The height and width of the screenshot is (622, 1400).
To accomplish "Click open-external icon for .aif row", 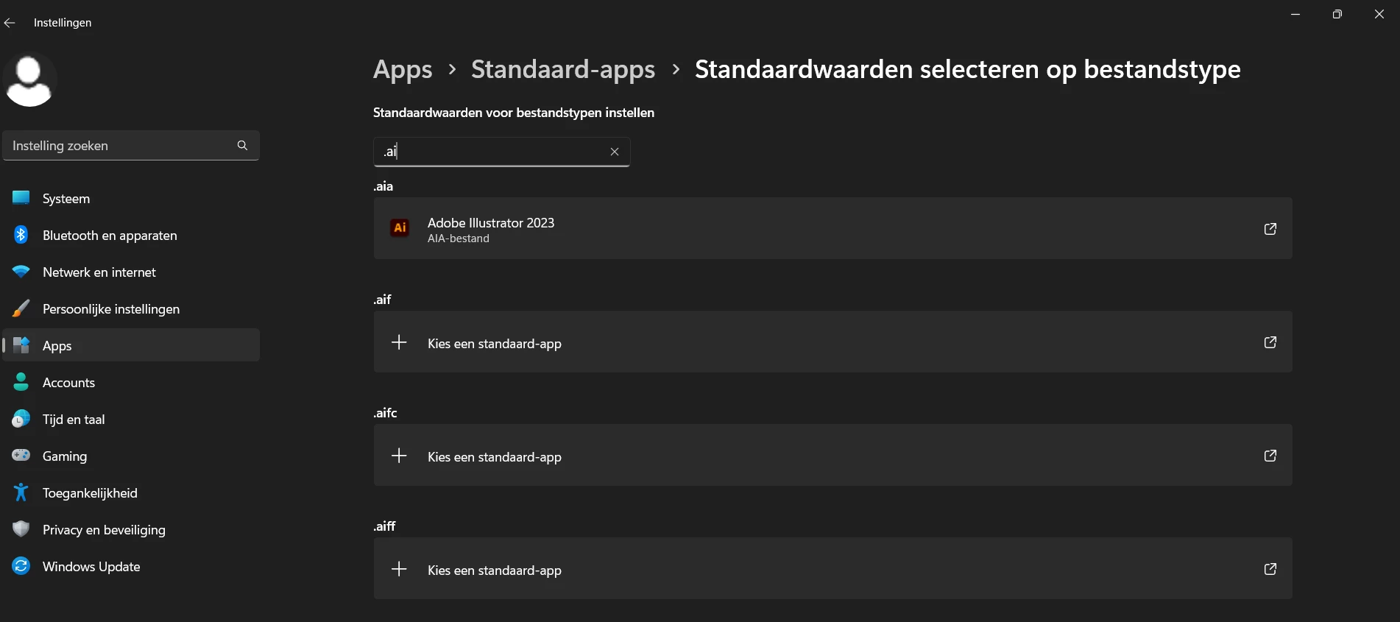I will pos(1270,342).
